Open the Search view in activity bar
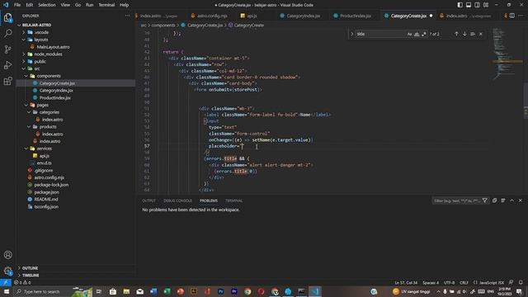 (x=7, y=33)
